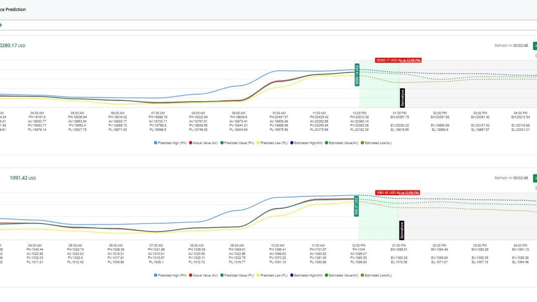Click the red '1091.42 USD AV at 12:58 PM' label

pos(397,193)
